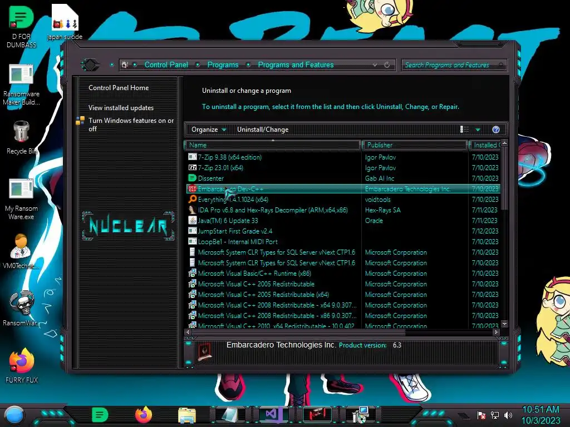Viewport: 570px width, 427px height.
Task: Click the scroll down arrow of list
Action: (504, 324)
